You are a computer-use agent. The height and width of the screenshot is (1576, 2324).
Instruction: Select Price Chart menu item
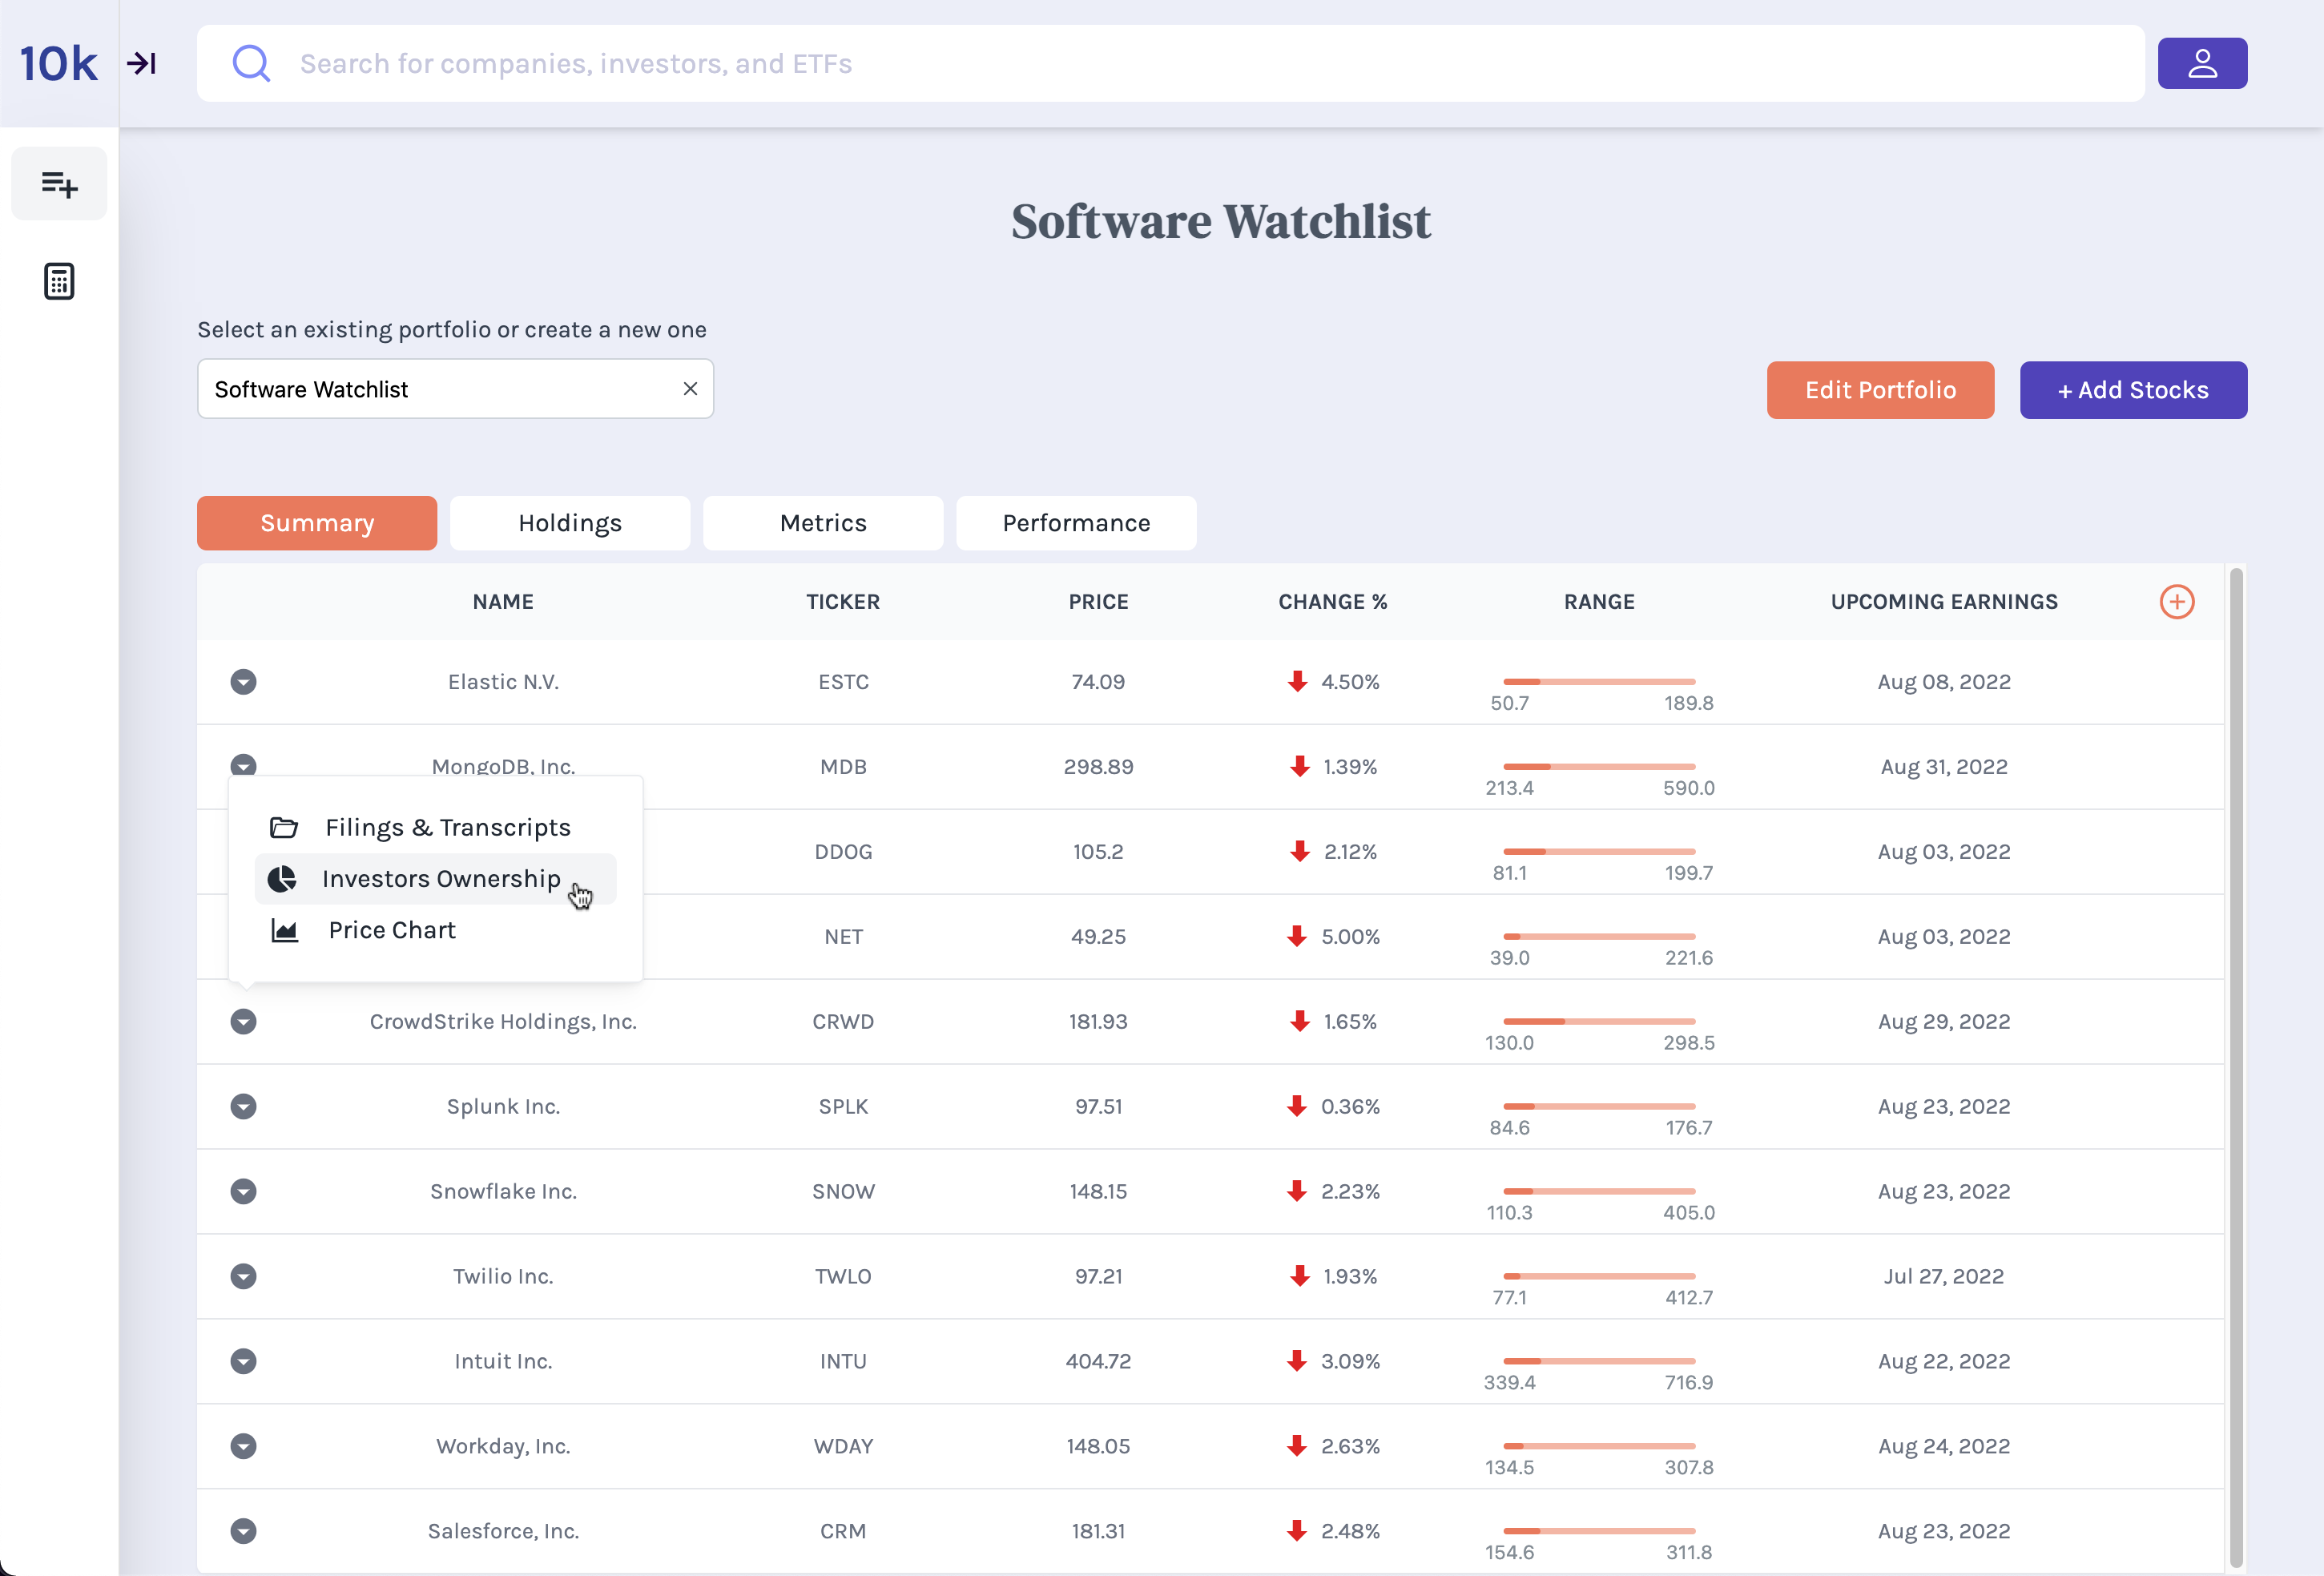pyautogui.click(x=435, y=931)
